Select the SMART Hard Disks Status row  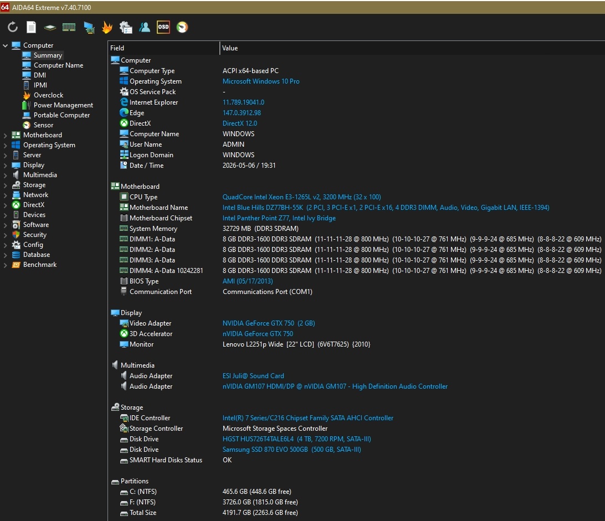357,460
